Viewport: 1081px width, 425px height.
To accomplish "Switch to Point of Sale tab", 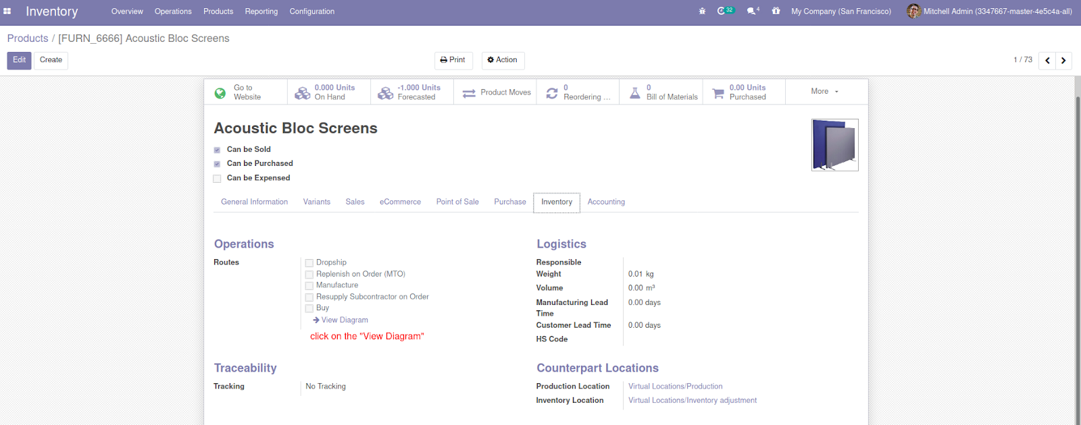I will pos(457,202).
